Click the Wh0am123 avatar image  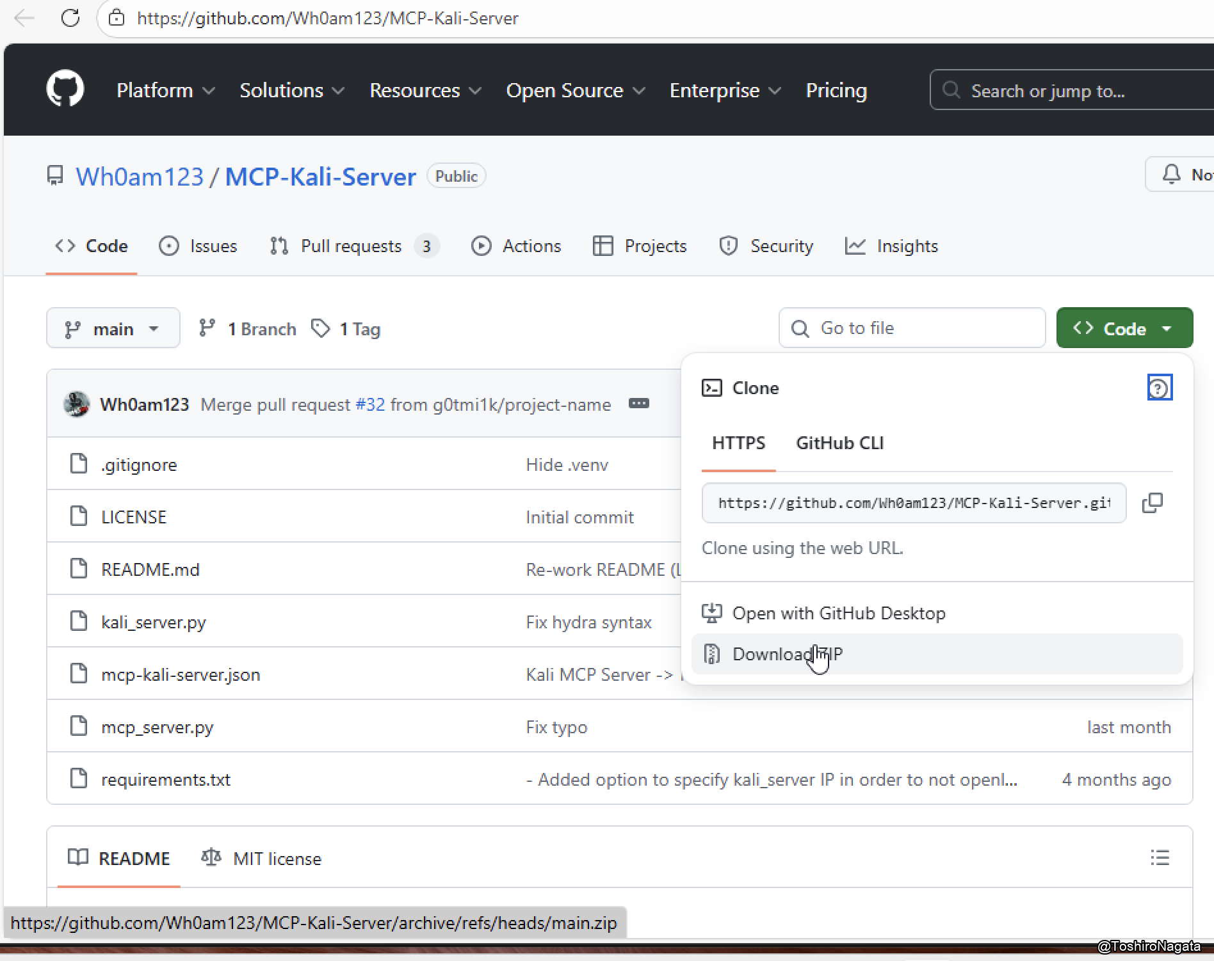coord(77,404)
